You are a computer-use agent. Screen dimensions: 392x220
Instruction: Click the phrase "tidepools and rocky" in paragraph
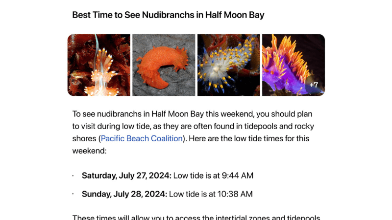[x=279, y=126]
